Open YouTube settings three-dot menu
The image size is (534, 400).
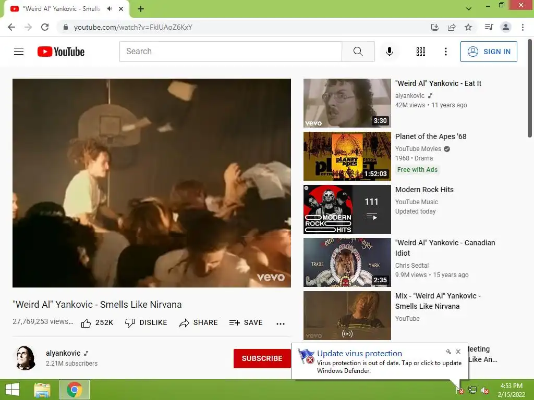tap(445, 52)
